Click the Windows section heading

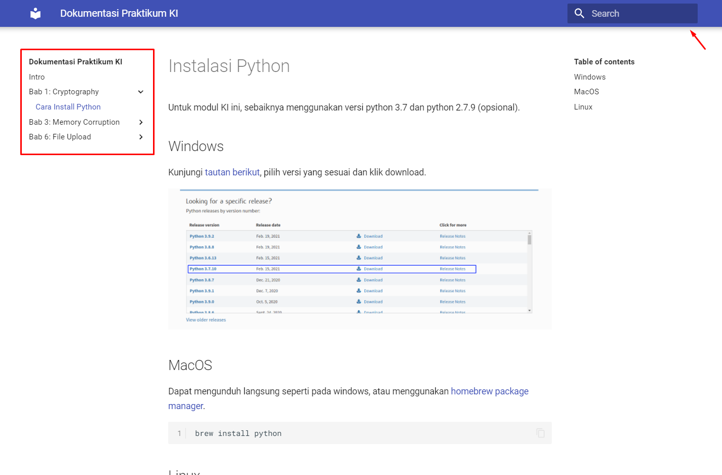coord(196,147)
